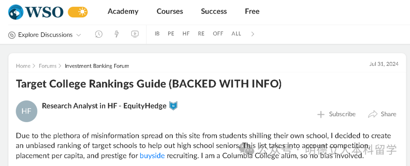Open the Courses menu
Screen dimensions: 410x166
point(170,11)
